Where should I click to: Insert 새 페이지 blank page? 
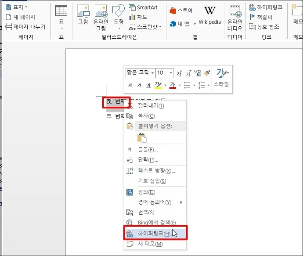pos(20,17)
